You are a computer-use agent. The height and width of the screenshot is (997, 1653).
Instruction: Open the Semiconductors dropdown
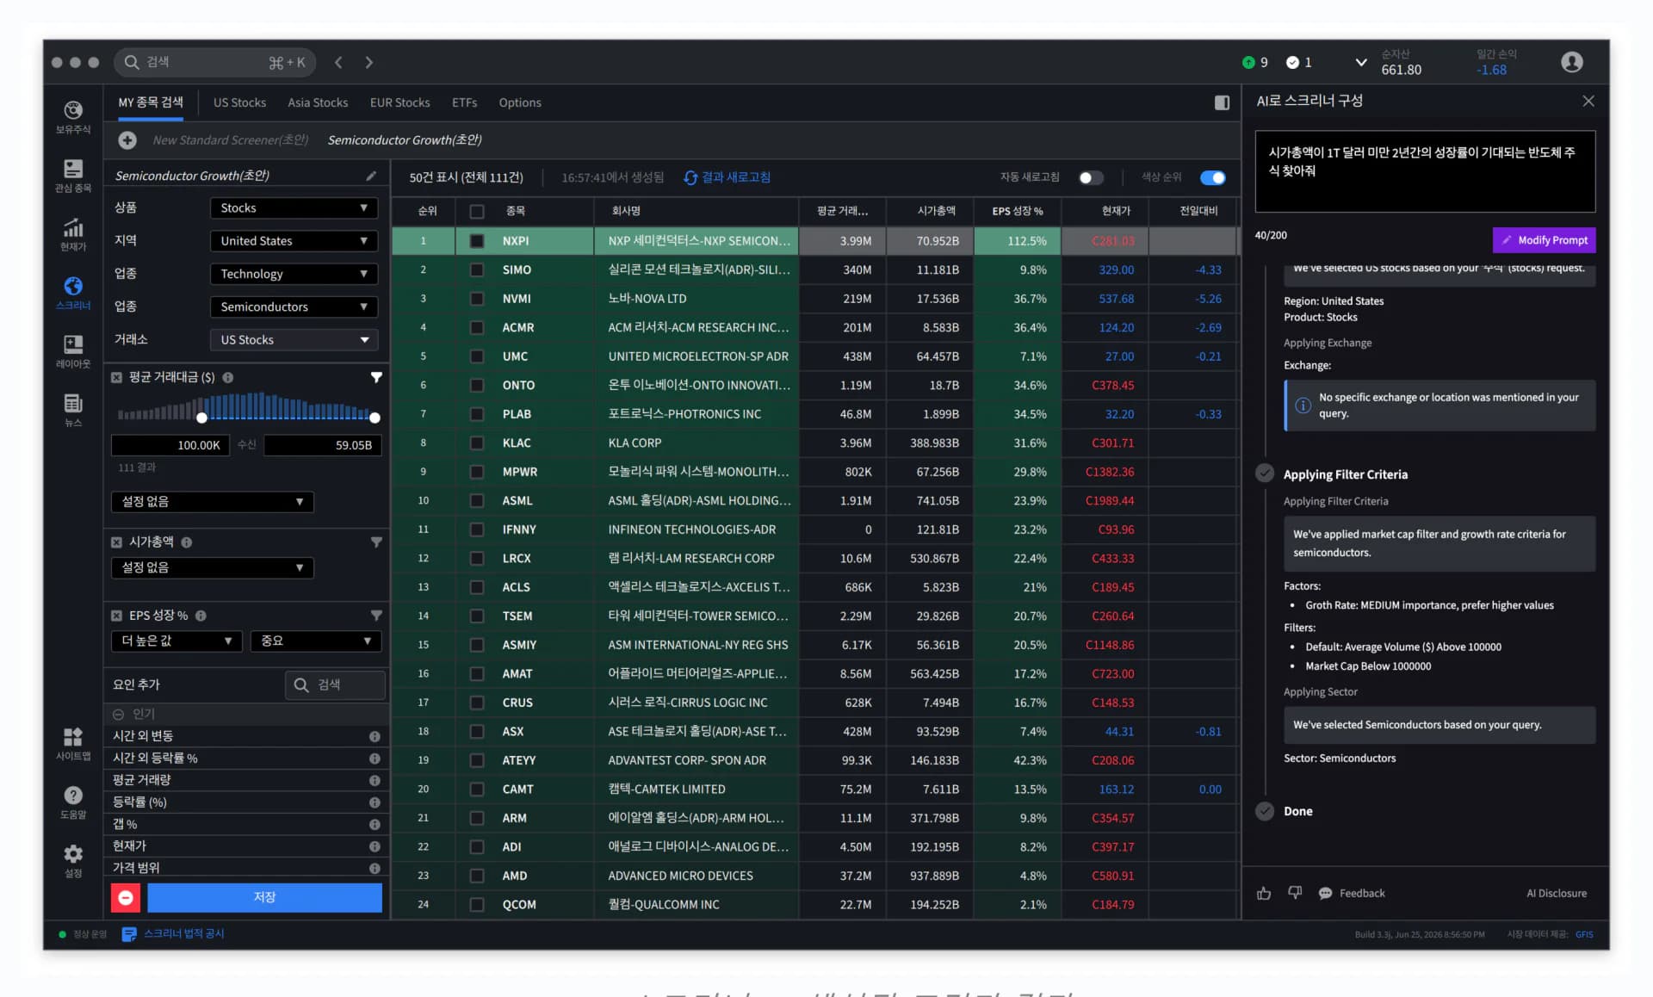[x=294, y=307]
